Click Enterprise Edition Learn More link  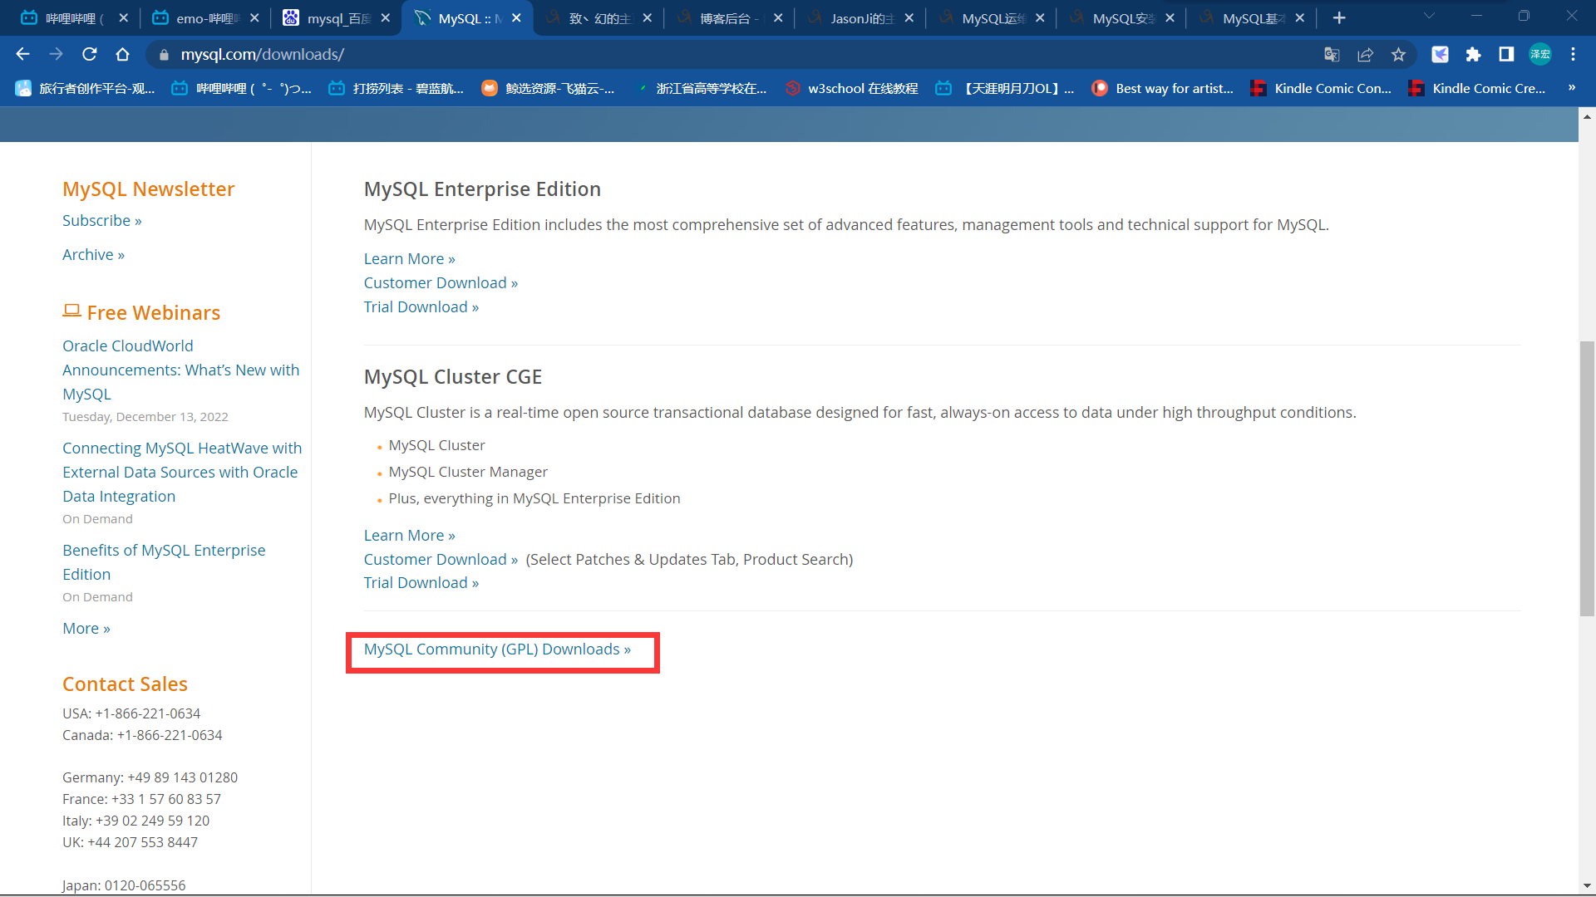[x=409, y=258]
